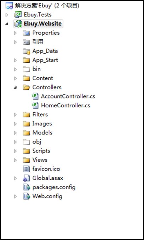Select the Models folder label
144x240 pixels.
(x=42, y=133)
